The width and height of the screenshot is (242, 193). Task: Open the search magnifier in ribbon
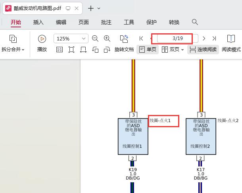195,22
